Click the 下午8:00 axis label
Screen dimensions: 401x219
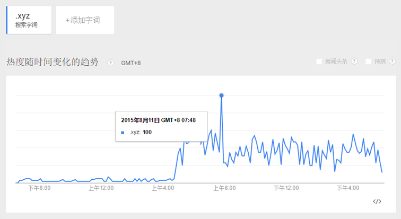(39, 188)
